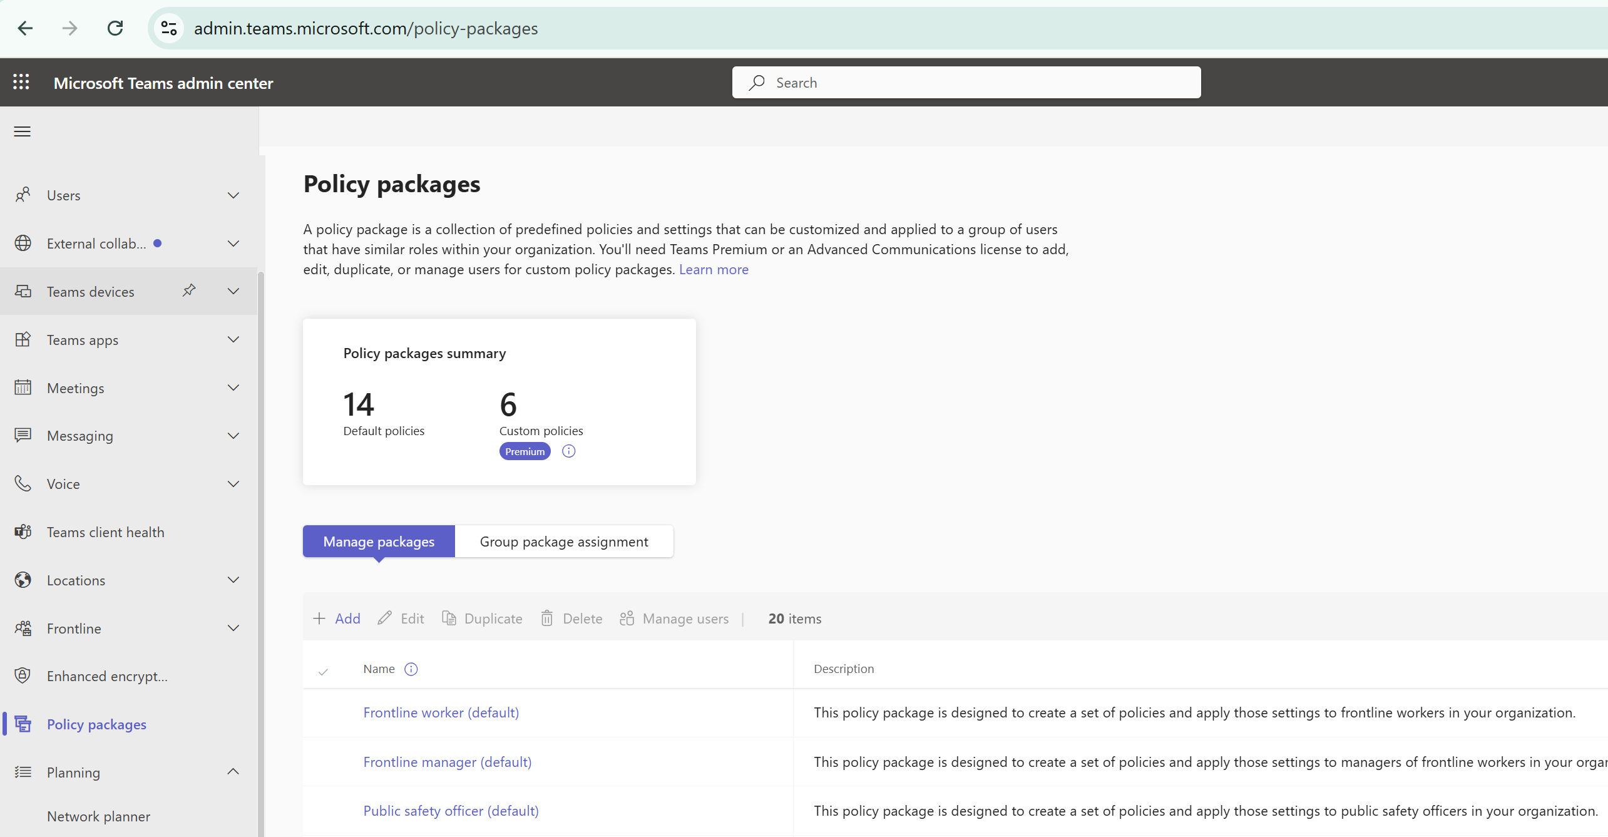
Task: Click the Name column info icon
Action: (411, 669)
